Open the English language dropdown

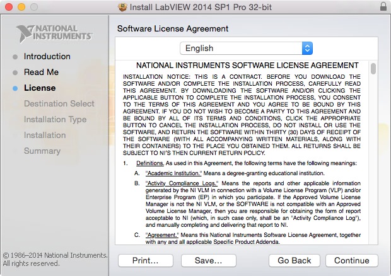click(x=246, y=48)
